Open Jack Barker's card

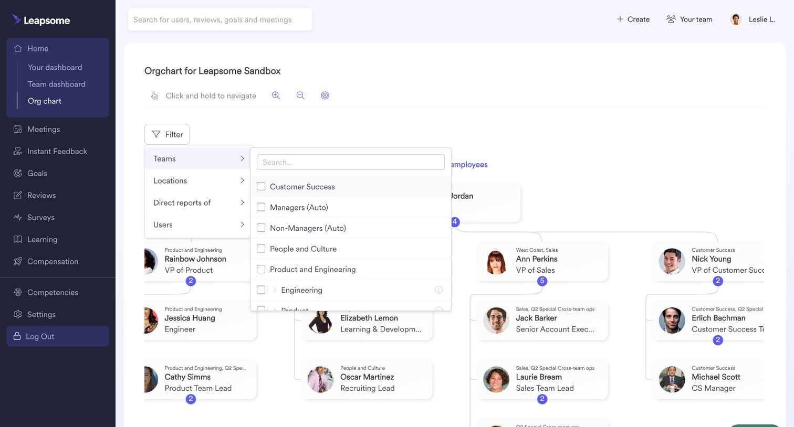click(x=542, y=321)
